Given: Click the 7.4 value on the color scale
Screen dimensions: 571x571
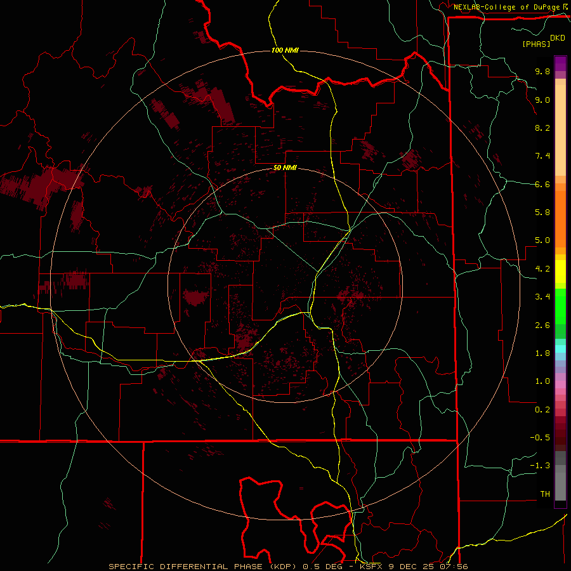Looking at the screenshot, I should (x=542, y=156).
